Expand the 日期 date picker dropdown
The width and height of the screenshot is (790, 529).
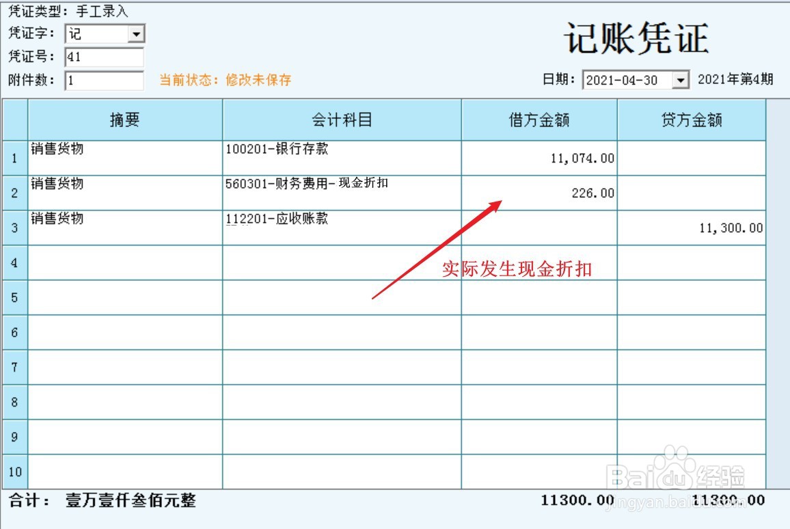coord(681,80)
